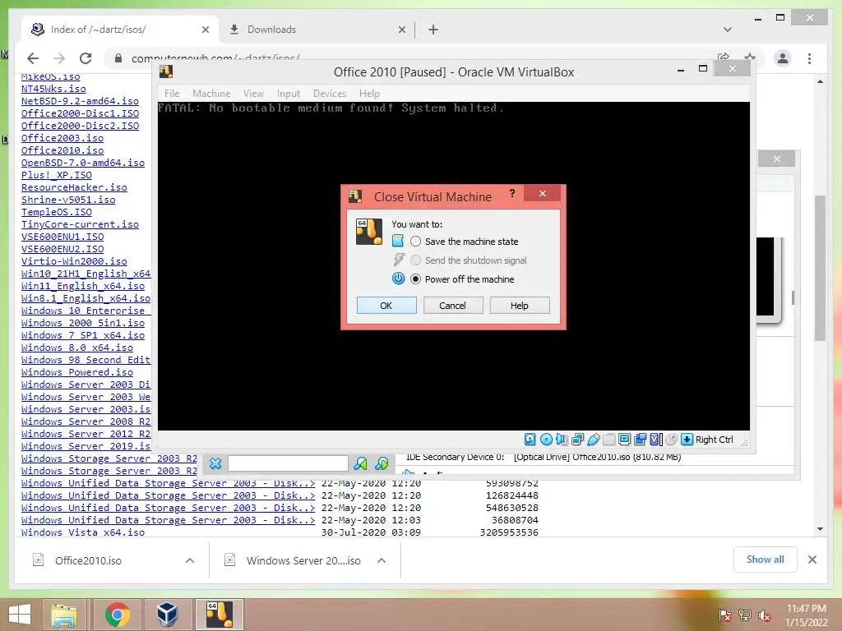Open VirtualBox Manager cube icon on taskbar
The height and width of the screenshot is (631, 842).
(x=167, y=615)
